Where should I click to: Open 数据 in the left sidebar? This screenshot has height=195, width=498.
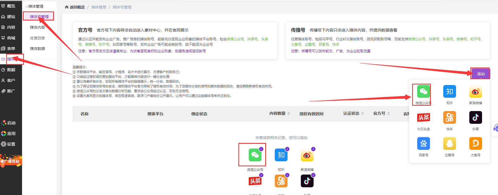pos(9,70)
